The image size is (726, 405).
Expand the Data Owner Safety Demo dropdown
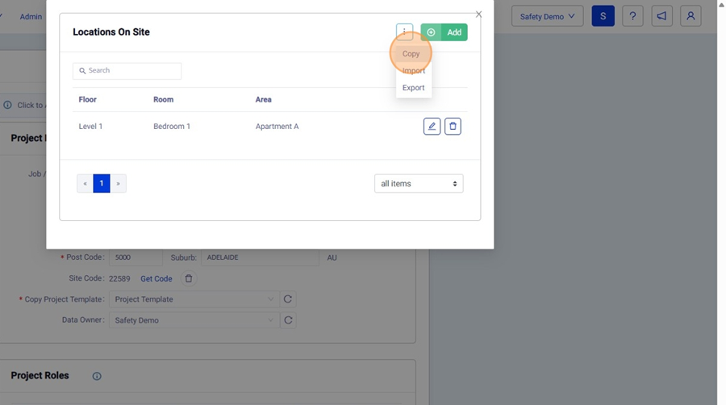194,320
